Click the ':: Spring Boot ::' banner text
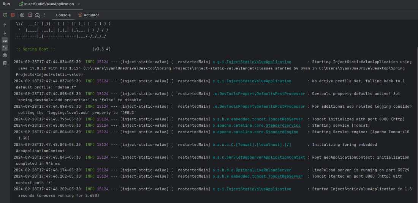The image size is (418, 203). click(x=35, y=49)
